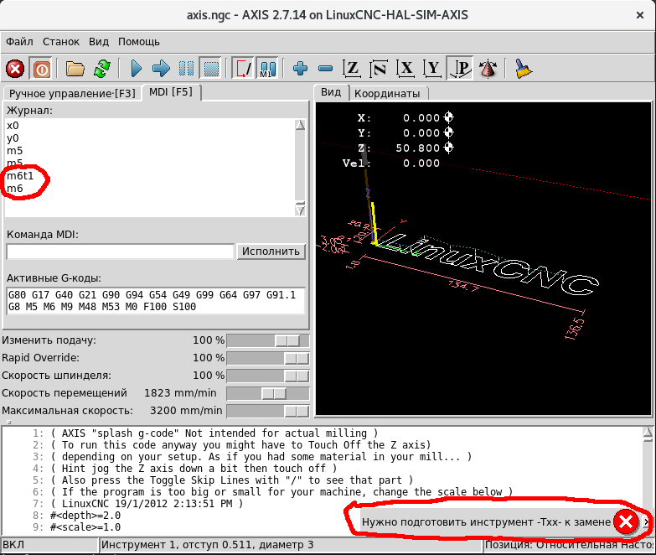This screenshot has width=656, height=555.
Task: Switch to Z top view
Action: (x=352, y=69)
